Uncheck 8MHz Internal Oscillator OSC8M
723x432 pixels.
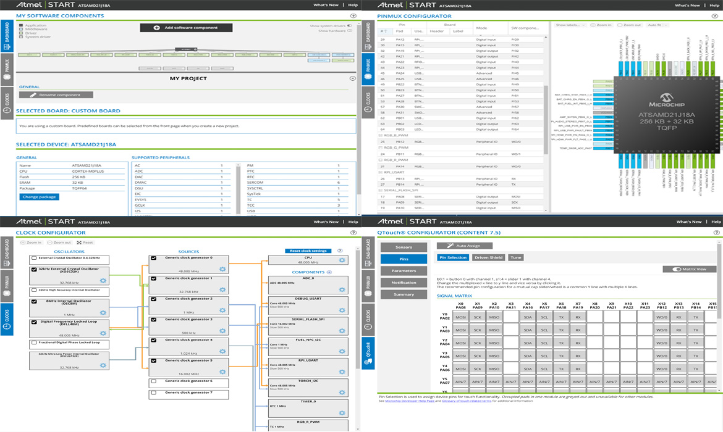(34, 302)
